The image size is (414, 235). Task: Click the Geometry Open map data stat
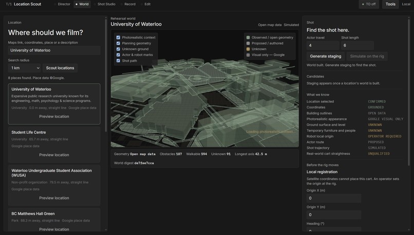[135, 154]
